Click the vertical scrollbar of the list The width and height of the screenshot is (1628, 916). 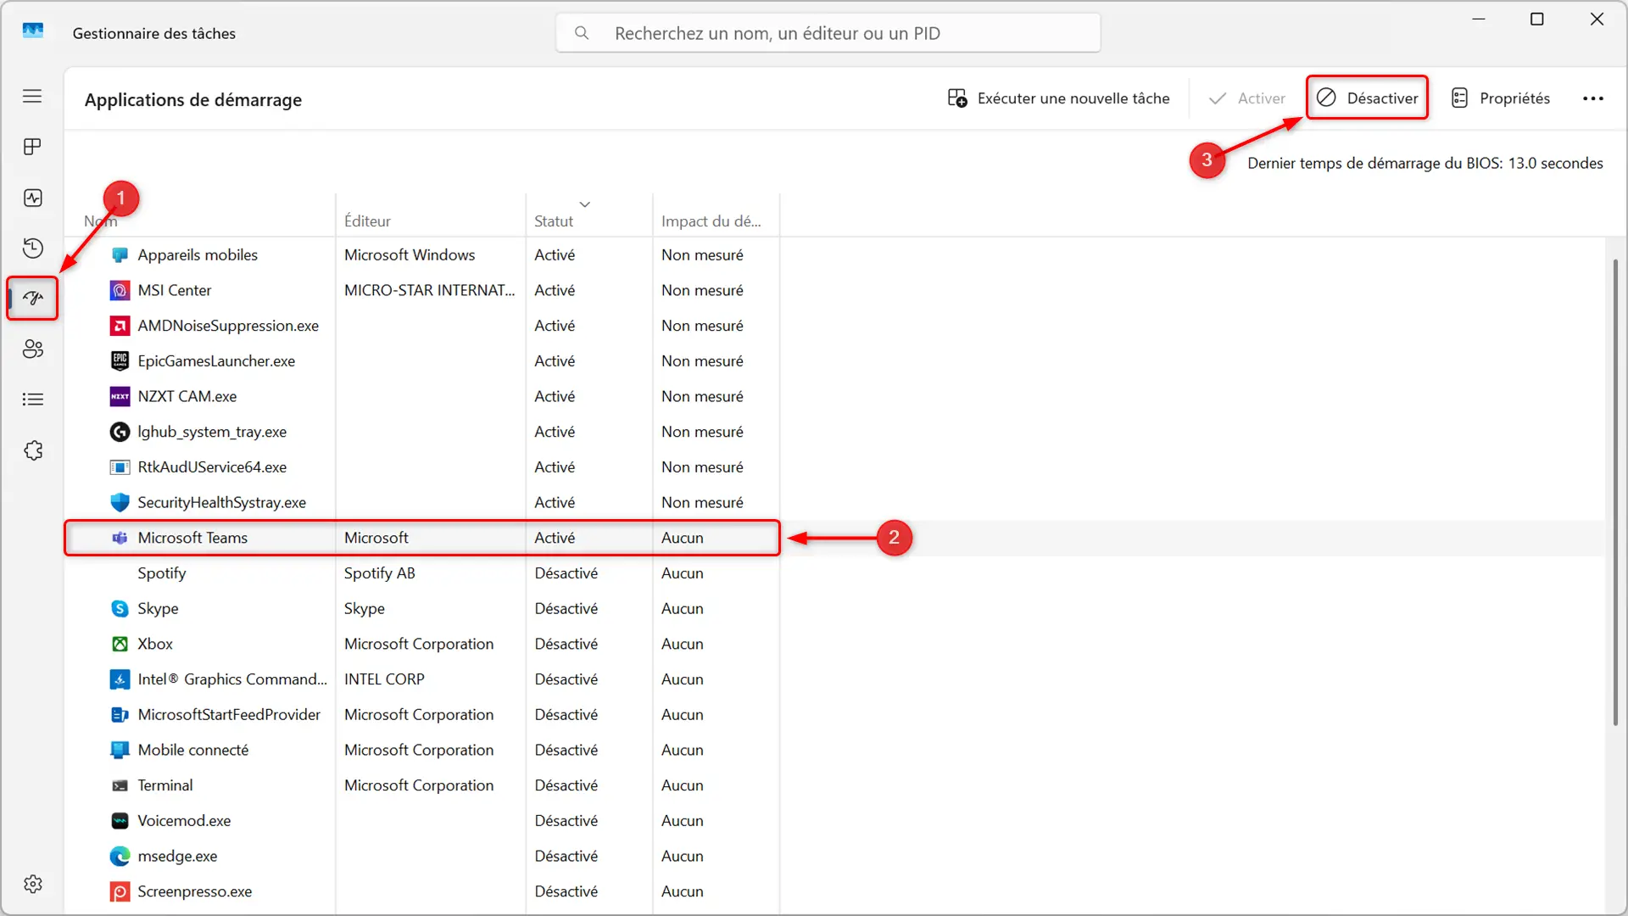(1615, 492)
